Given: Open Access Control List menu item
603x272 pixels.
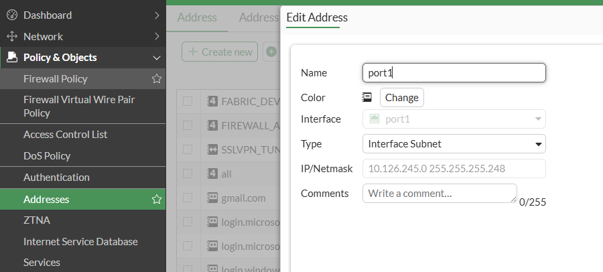Looking at the screenshot, I should 66,135.
